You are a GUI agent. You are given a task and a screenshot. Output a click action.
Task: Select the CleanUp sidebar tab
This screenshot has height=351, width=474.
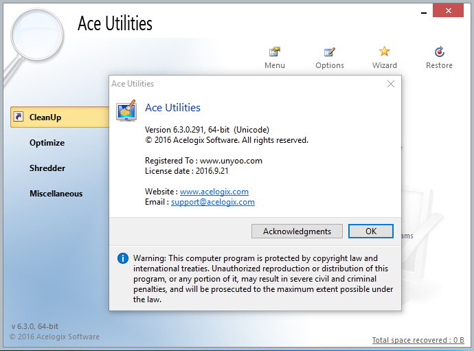pyautogui.click(x=60, y=117)
